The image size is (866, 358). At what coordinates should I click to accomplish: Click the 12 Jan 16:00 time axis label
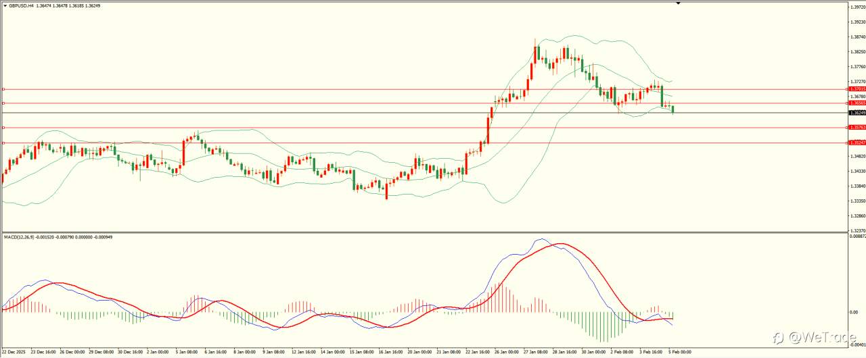304,352
